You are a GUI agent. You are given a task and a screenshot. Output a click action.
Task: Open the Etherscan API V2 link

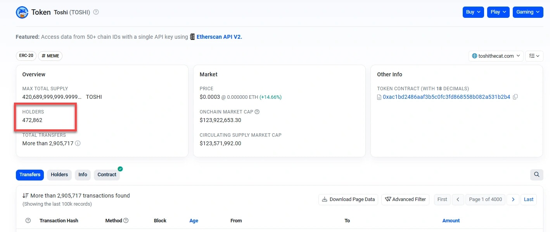point(219,37)
